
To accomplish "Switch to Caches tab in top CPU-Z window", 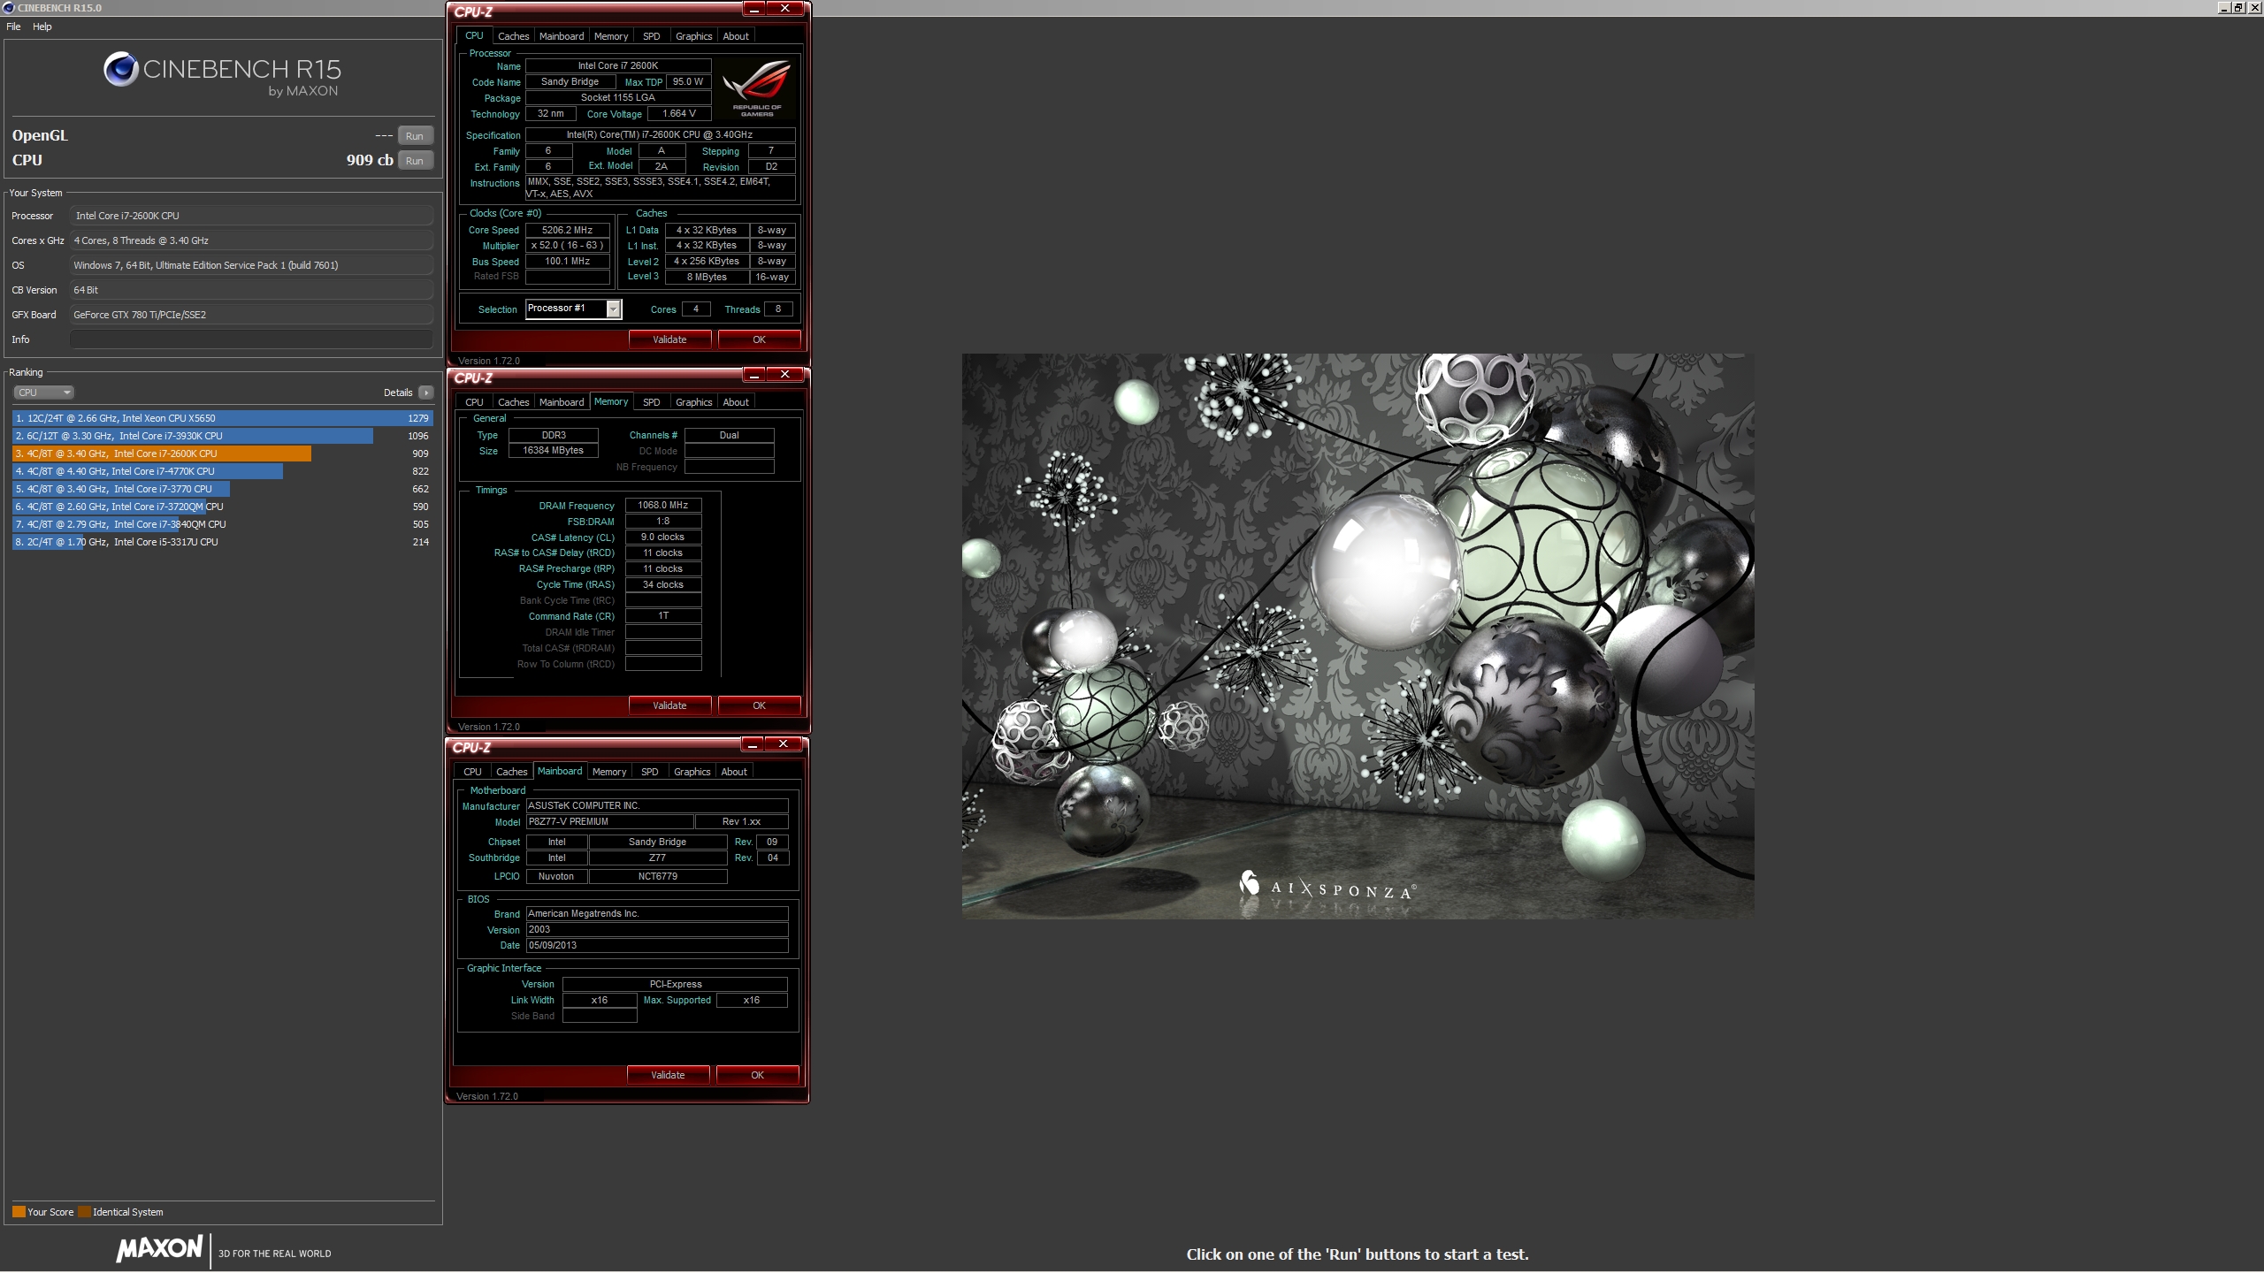I will tap(513, 36).
